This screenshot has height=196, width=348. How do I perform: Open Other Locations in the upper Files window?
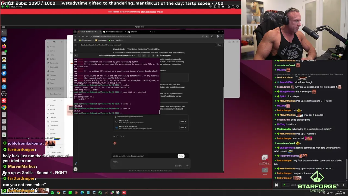[55, 94]
